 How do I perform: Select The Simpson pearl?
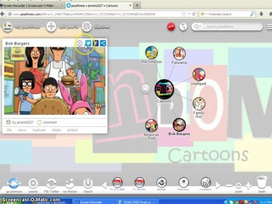point(151,53)
